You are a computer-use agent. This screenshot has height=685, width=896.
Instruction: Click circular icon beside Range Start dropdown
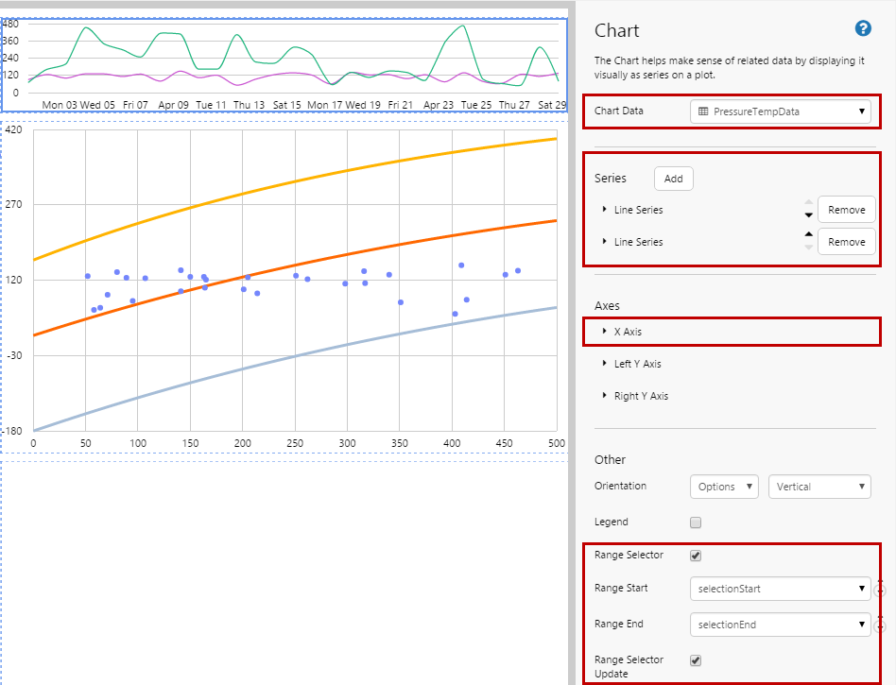point(880,590)
